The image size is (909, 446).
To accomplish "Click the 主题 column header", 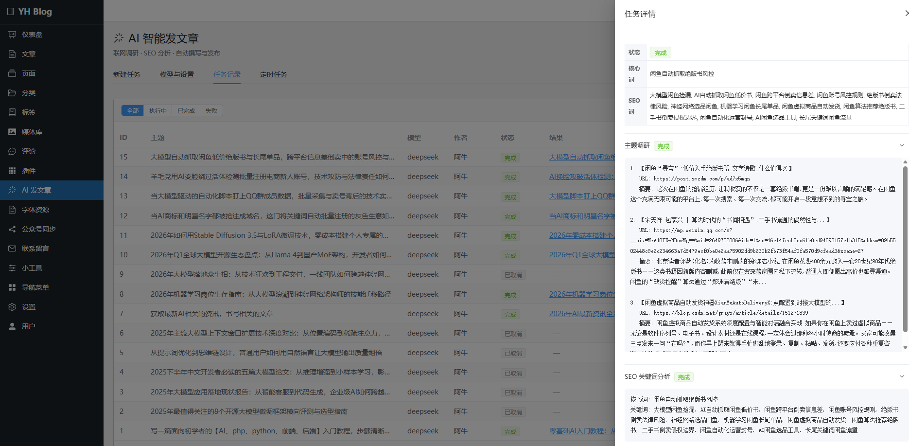I will (x=157, y=138).
